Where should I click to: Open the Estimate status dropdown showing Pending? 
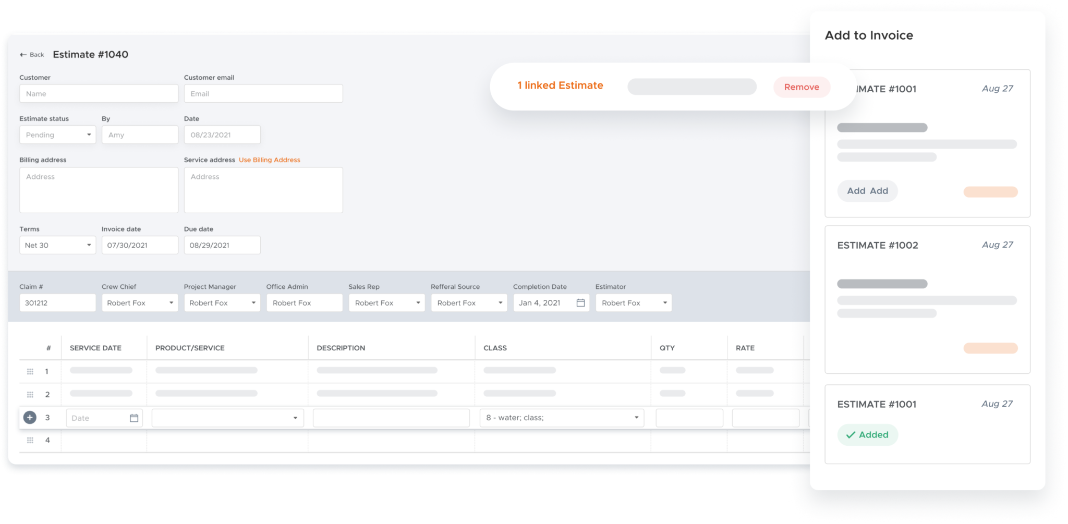[57, 135]
